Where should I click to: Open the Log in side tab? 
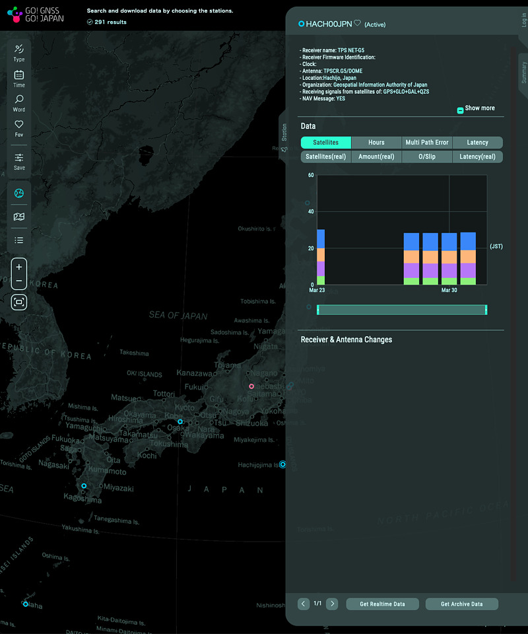[523, 20]
